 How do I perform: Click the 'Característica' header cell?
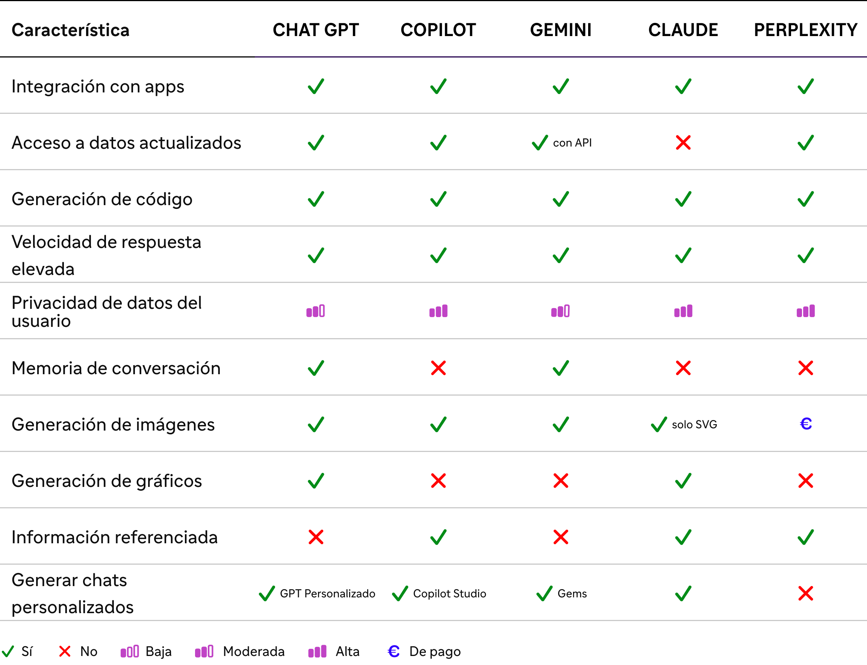coord(71,30)
